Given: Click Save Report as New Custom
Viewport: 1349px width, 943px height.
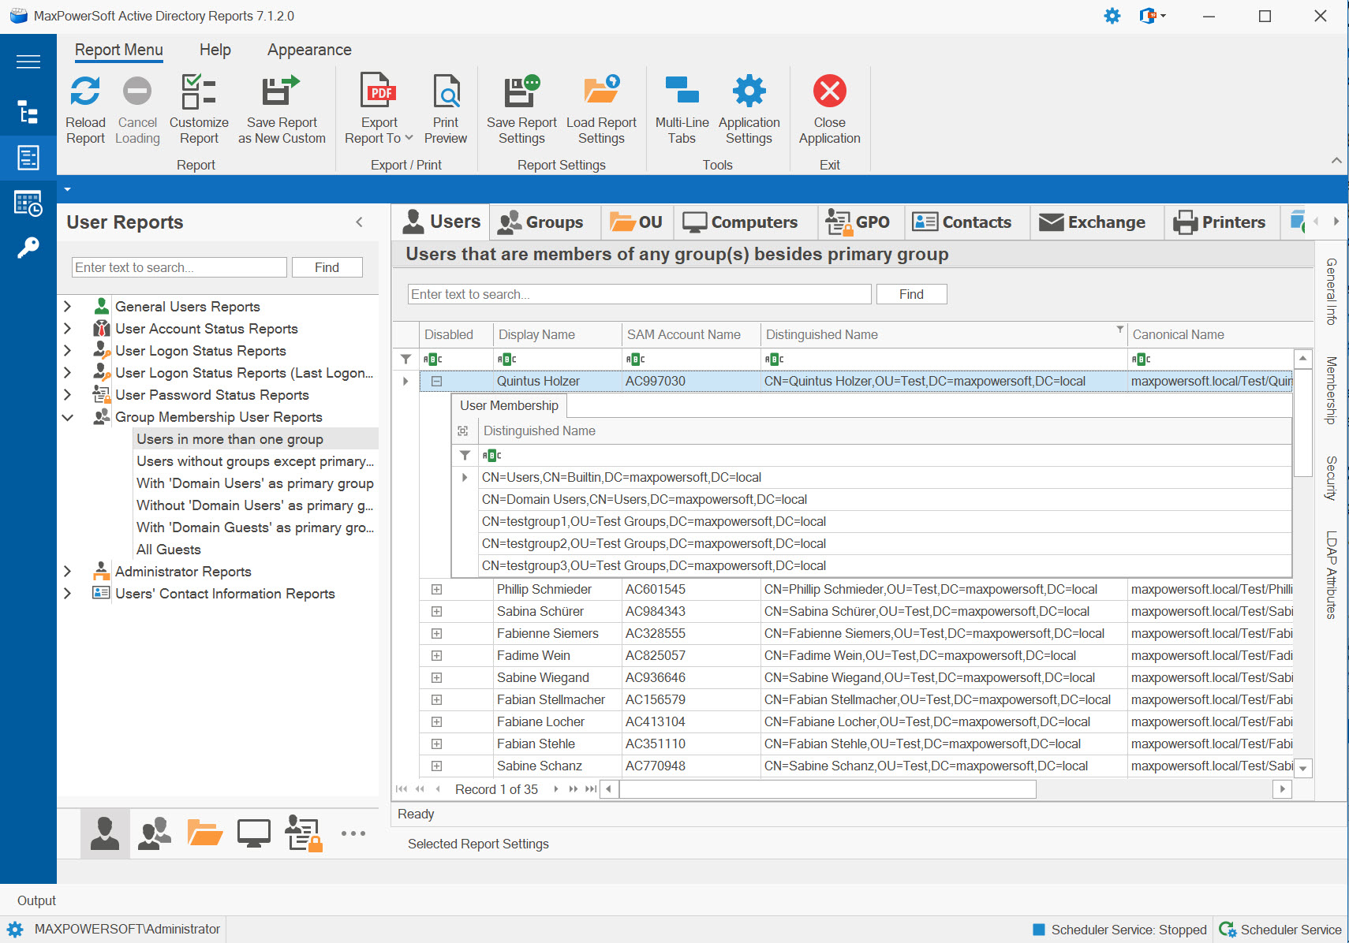Looking at the screenshot, I should pyautogui.click(x=281, y=92).
